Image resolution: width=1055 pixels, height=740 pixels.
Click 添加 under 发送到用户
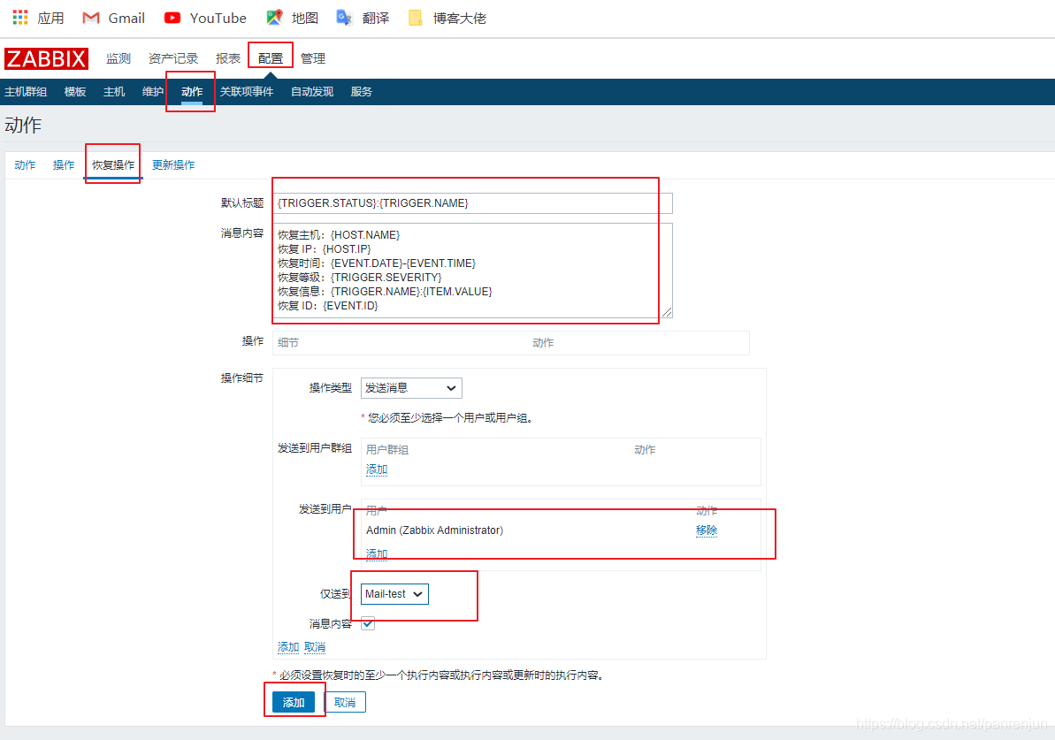tap(376, 553)
